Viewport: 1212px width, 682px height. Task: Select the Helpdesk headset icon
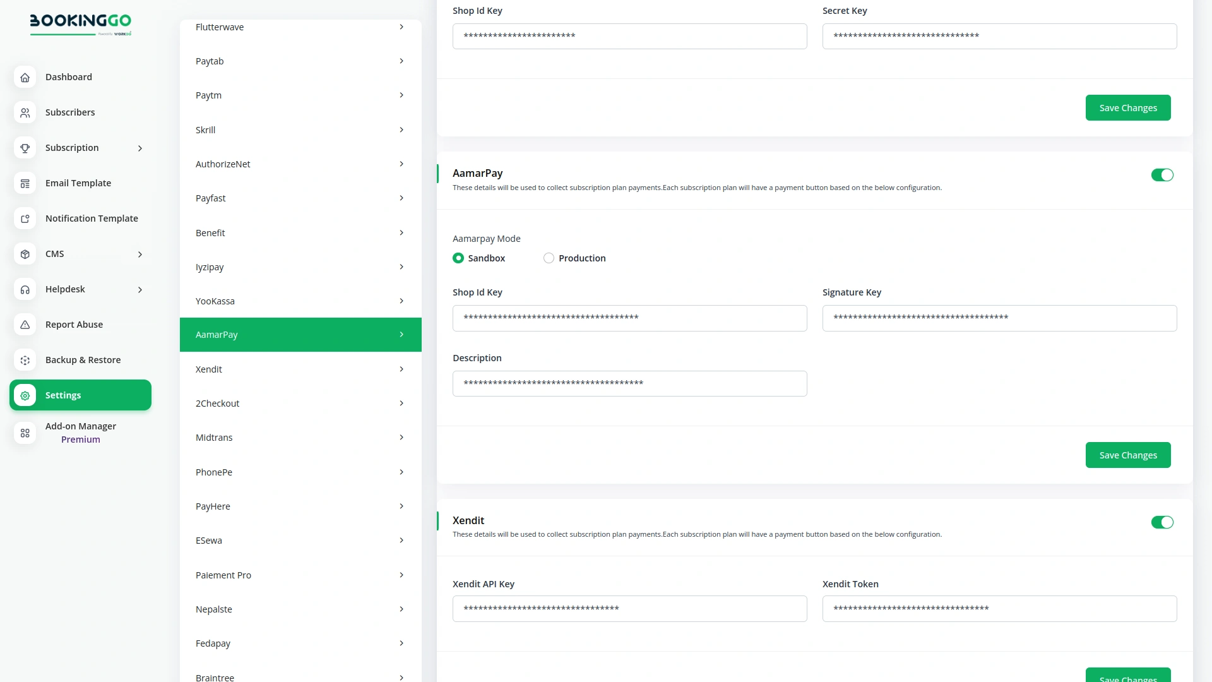click(25, 289)
